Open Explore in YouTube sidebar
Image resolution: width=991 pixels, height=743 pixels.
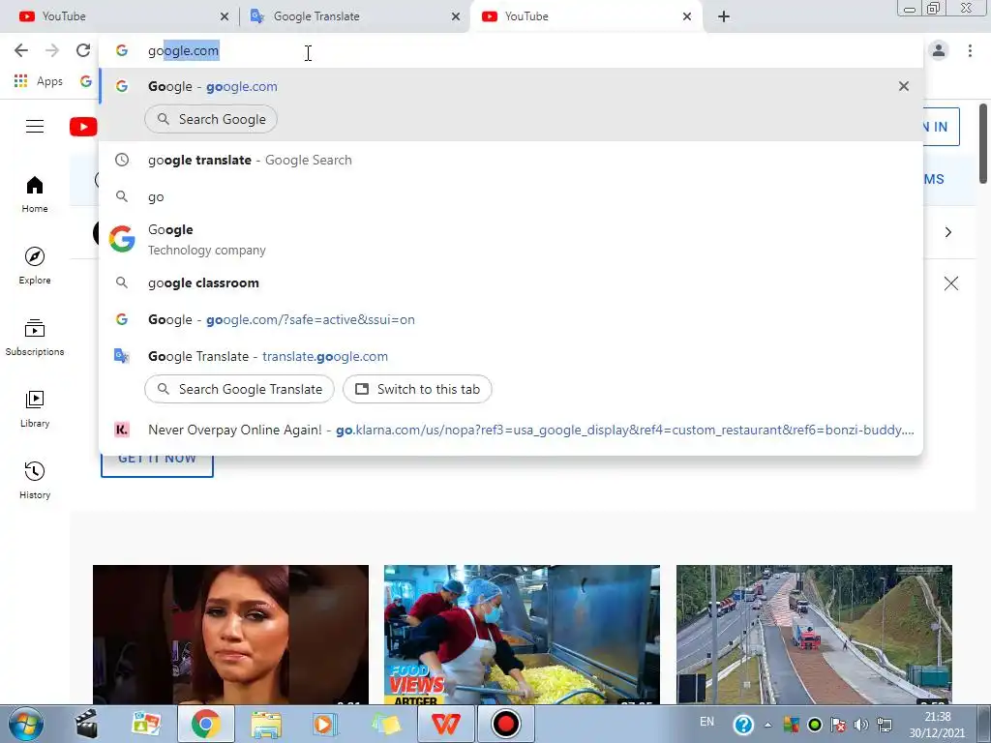pos(35,265)
